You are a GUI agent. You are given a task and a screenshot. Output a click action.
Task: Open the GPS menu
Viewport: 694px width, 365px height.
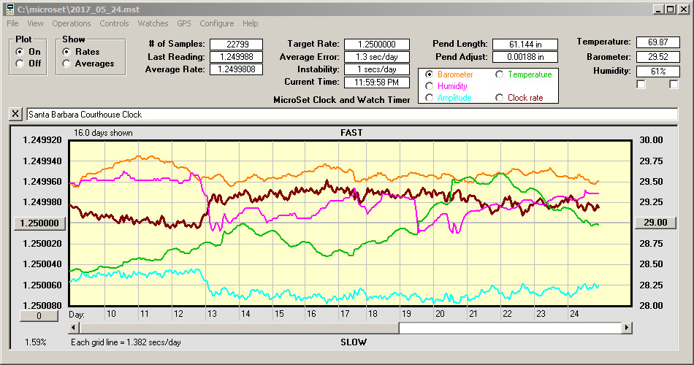(183, 23)
